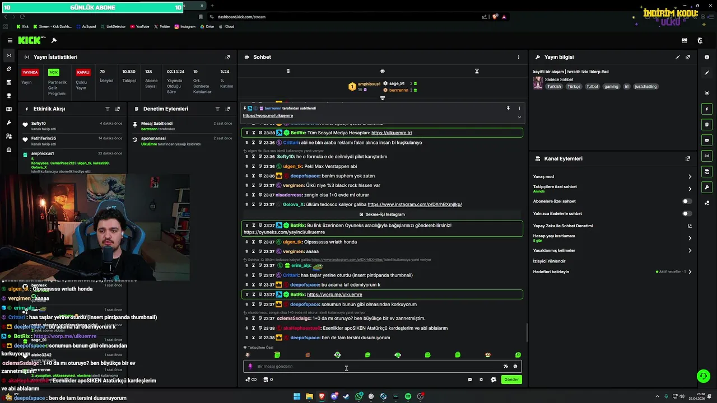Viewport: 717px width, 403px height.
Task: Open Steam from the taskbar
Action: 346,396
